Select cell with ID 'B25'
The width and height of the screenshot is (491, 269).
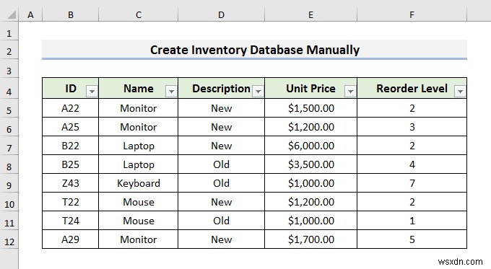pyautogui.click(x=71, y=164)
